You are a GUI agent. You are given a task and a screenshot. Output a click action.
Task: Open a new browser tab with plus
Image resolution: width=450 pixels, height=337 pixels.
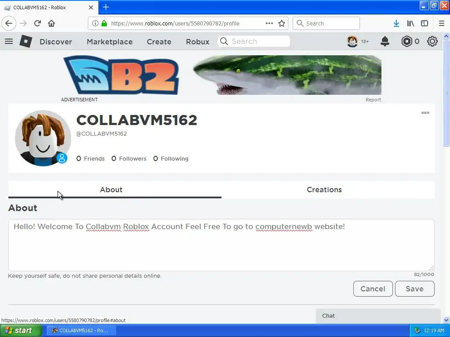tap(106, 7)
